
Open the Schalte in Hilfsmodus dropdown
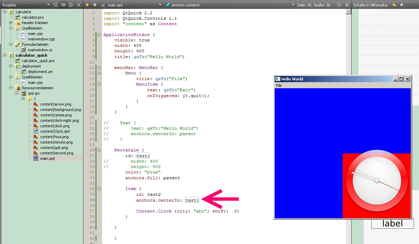[370, 5]
